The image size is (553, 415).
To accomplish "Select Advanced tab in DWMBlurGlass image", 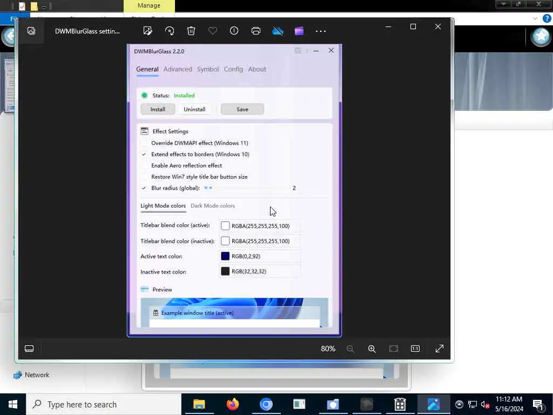I will pos(178,69).
